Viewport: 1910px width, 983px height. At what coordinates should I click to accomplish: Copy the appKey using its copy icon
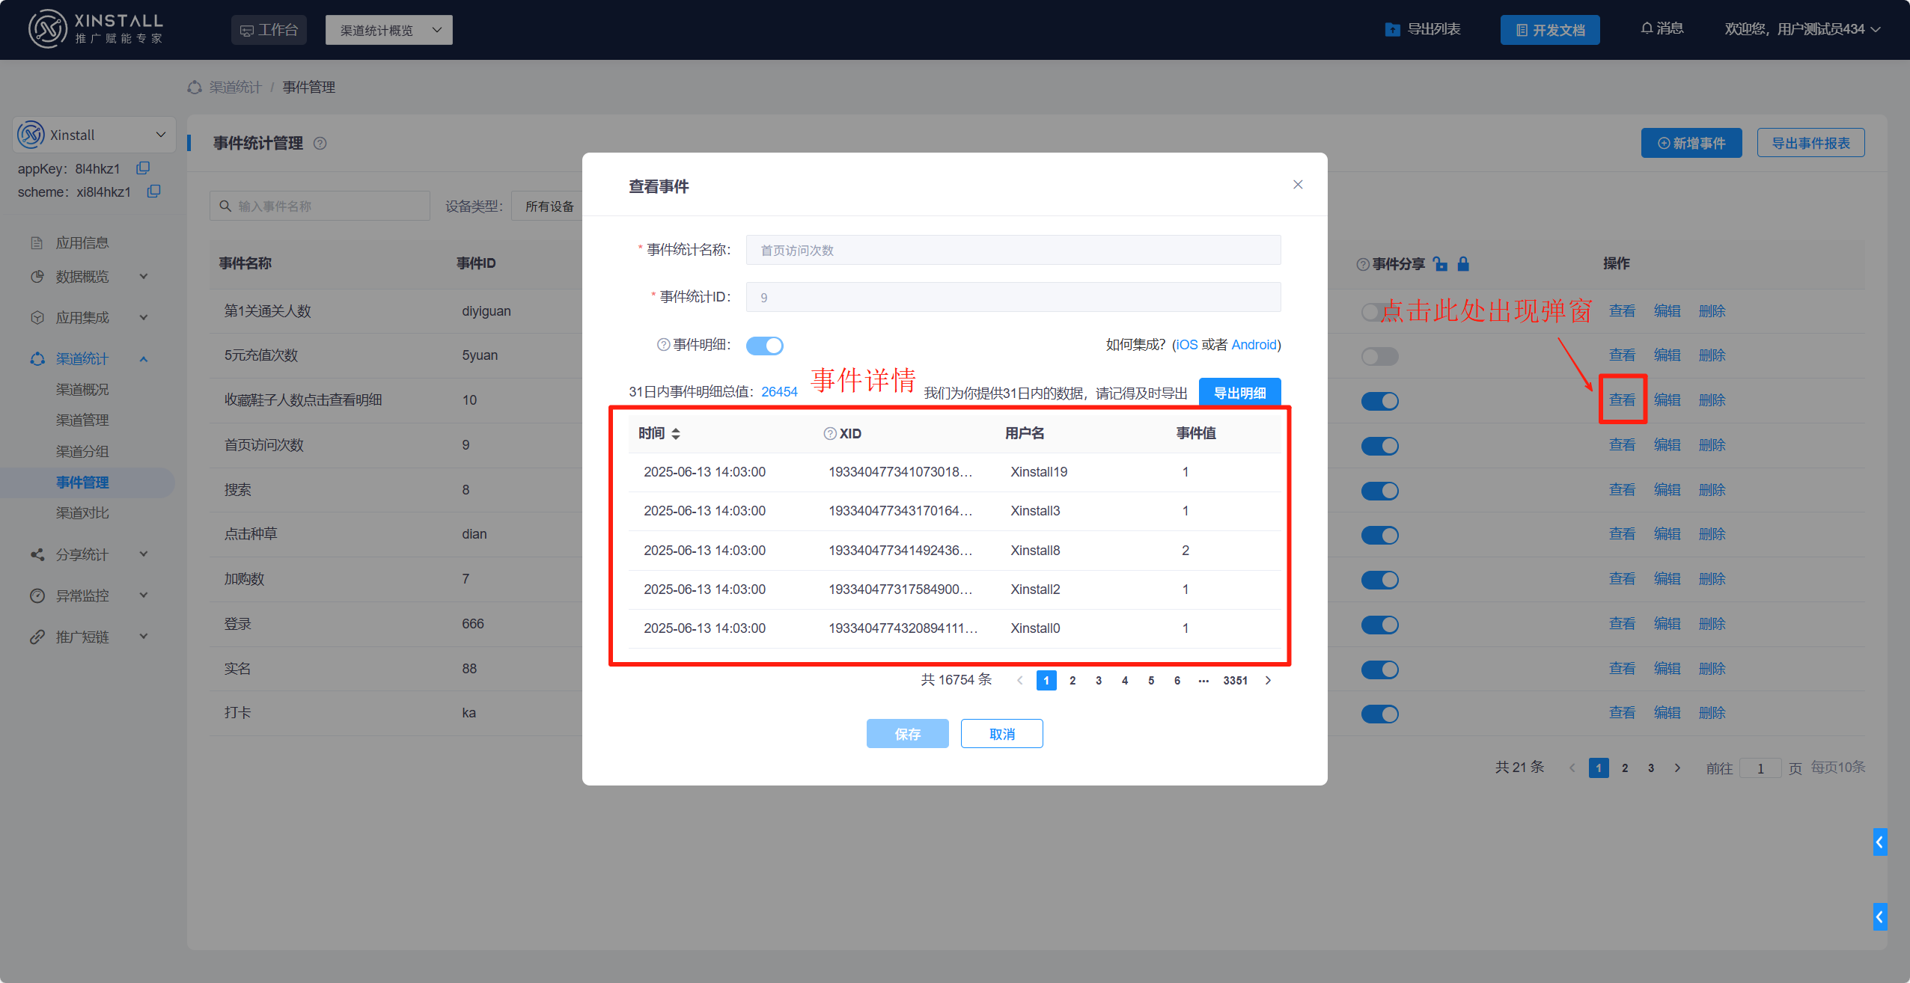(142, 168)
